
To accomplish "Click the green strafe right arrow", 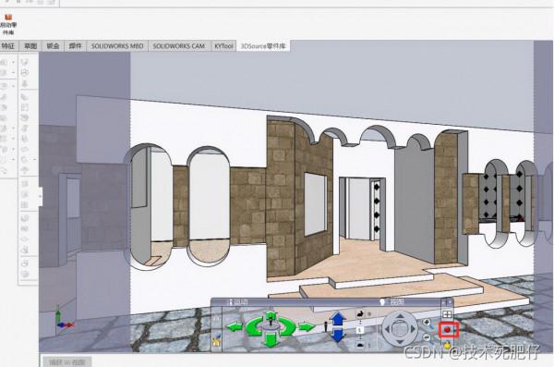I will point(307,326).
